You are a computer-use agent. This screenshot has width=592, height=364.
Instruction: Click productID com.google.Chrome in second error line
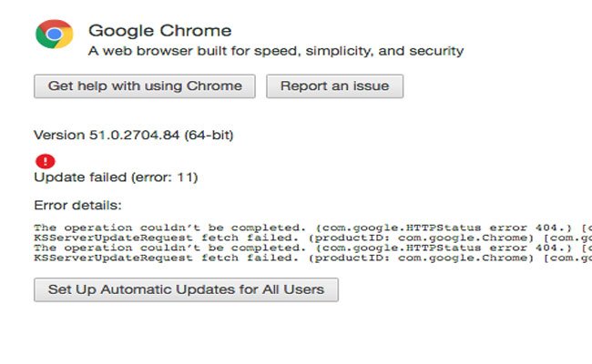[421, 238]
